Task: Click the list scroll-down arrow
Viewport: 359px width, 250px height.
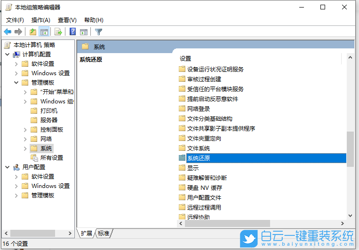Action: (x=350, y=216)
